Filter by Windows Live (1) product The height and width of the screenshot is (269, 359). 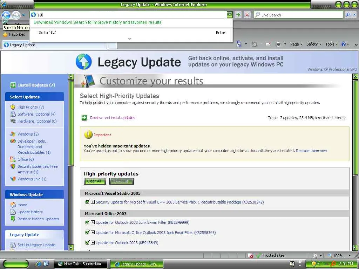coord(32,179)
